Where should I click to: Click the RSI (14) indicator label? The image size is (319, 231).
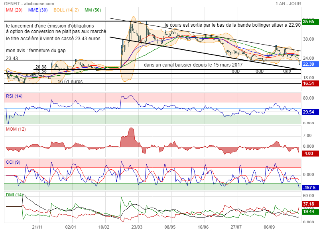[x=14, y=96]
